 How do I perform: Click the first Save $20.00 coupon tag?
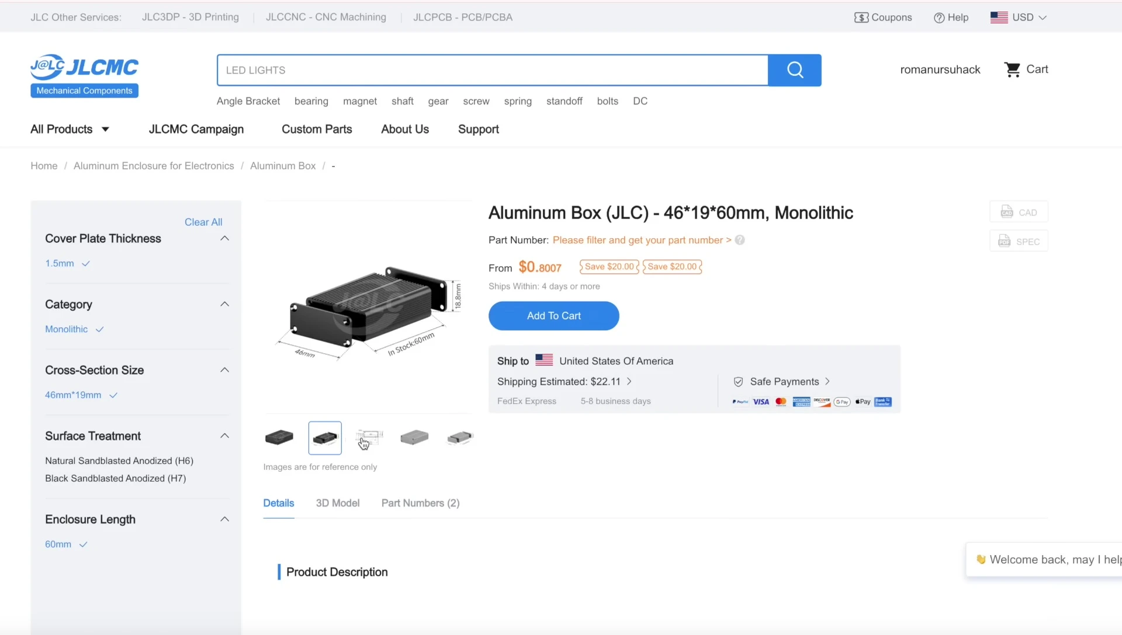click(x=609, y=267)
